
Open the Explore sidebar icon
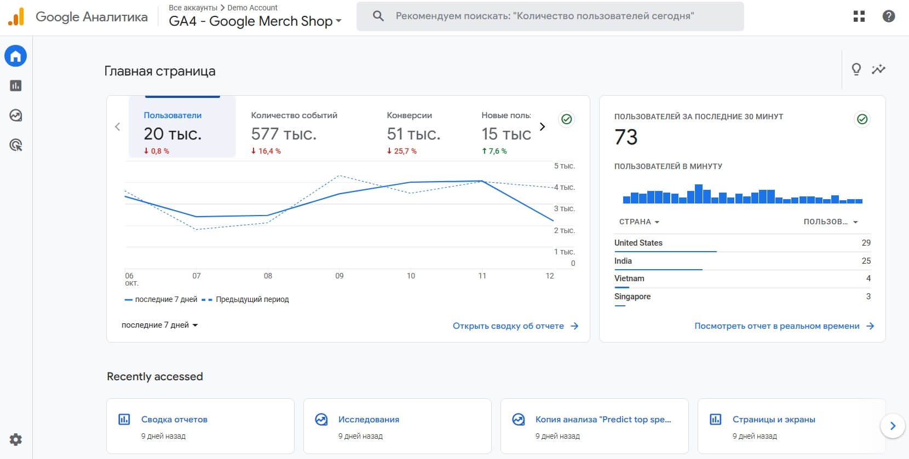click(x=15, y=115)
